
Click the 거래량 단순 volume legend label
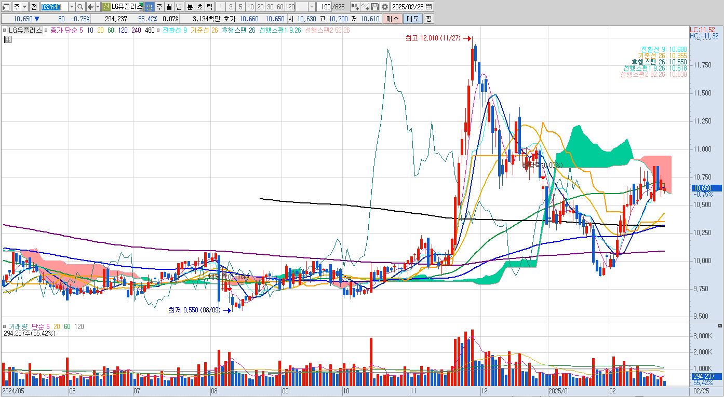tap(26, 327)
